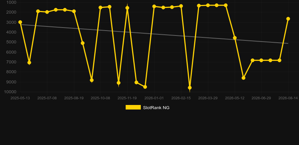
Task: Click the 2026-02-15 date label
Action: point(181,98)
